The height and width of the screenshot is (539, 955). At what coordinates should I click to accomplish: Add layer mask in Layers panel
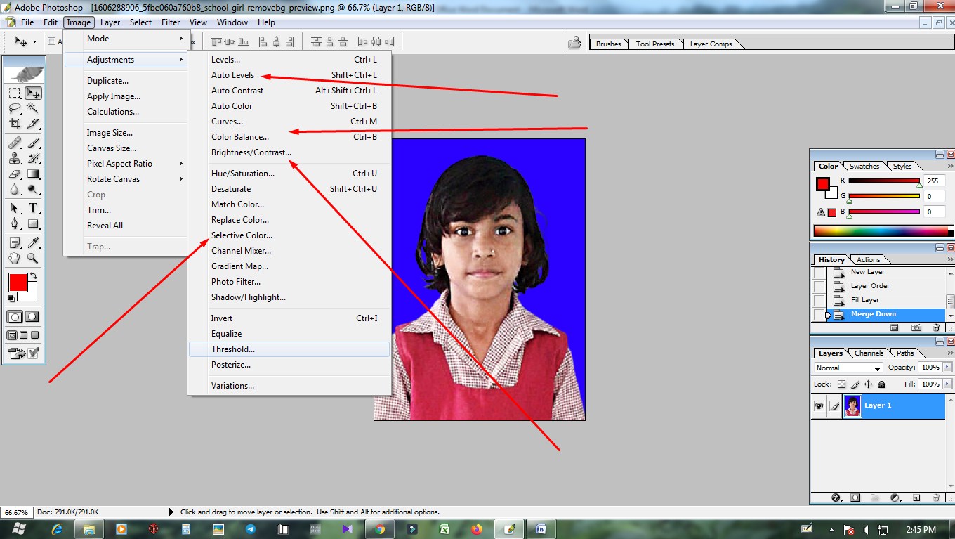855,498
